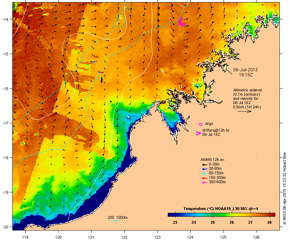Click the 124 longitude axis label
This screenshot has width=289, height=240.
pyautogui.click(x=190, y=237)
